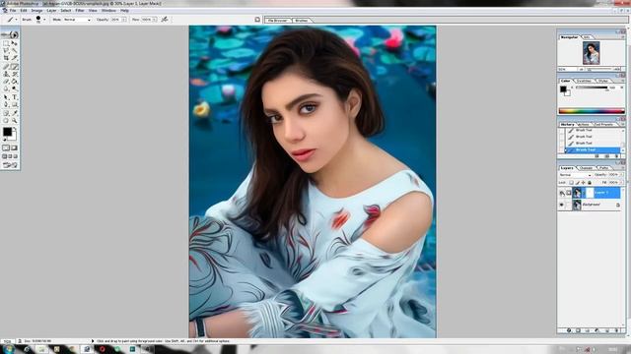This screenshot has height=354, width=631.
Task: Click the Adobe Online feather icon
Action: point(10,35)
